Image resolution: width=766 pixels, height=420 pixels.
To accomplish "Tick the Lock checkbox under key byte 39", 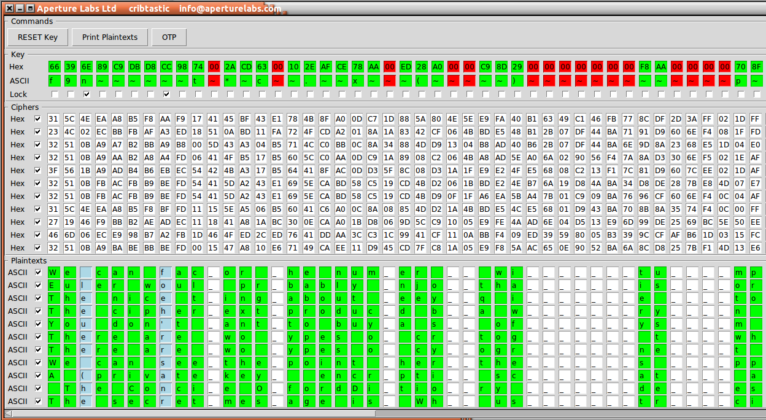I will click(x=71, y=95).
